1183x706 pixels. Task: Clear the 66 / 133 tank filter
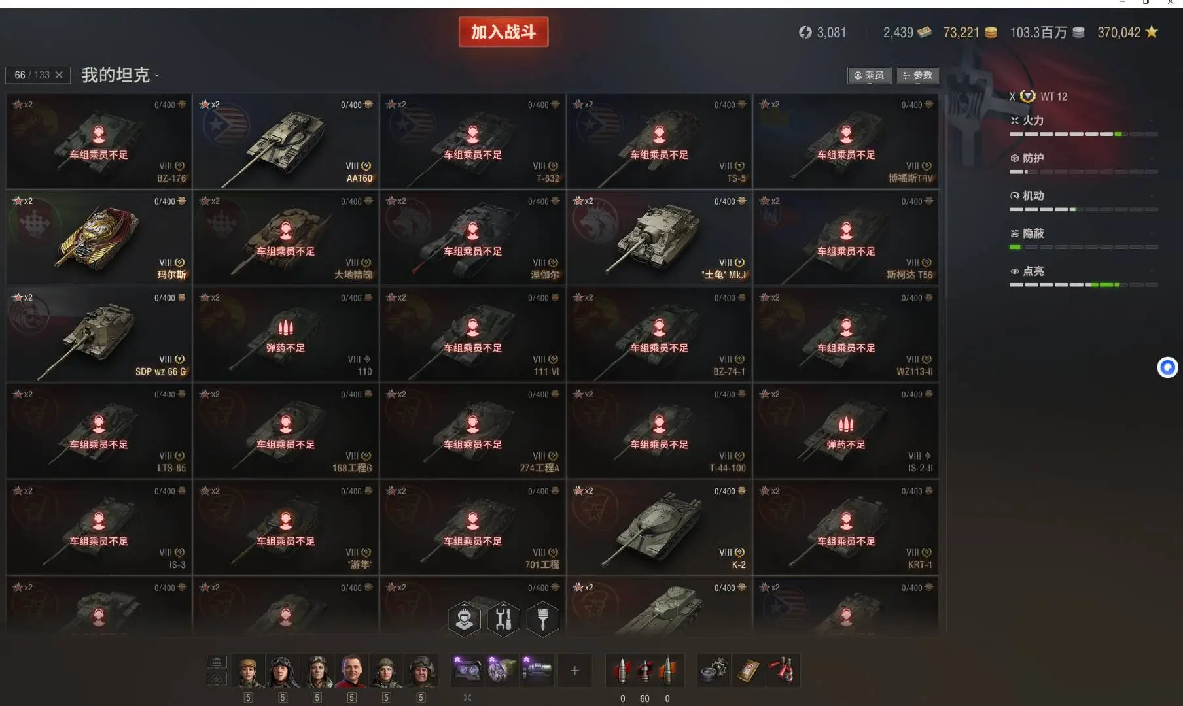59,75
